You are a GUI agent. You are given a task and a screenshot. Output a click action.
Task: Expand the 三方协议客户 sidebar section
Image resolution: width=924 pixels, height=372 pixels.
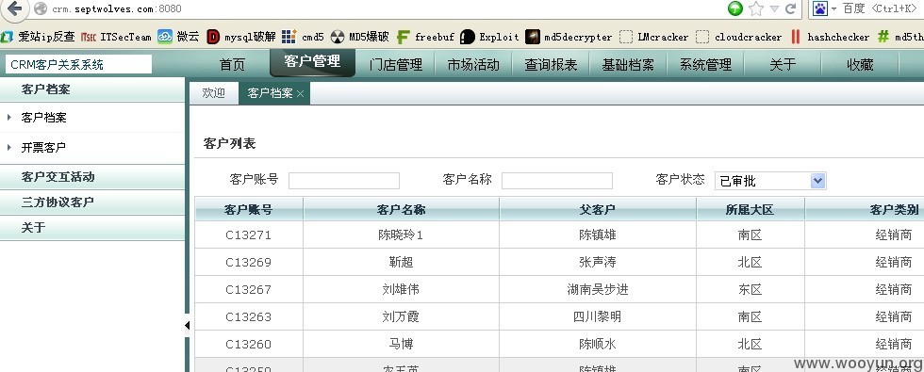point(92,202)
